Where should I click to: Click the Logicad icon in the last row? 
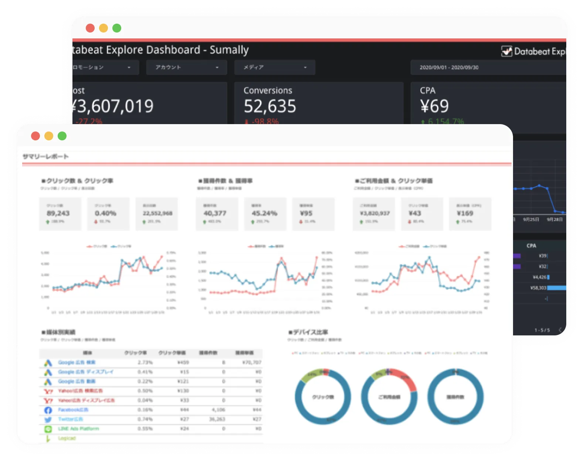click(48, 439)
